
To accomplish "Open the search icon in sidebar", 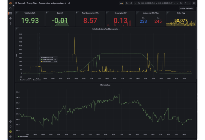I will click(x=10, y=8).
